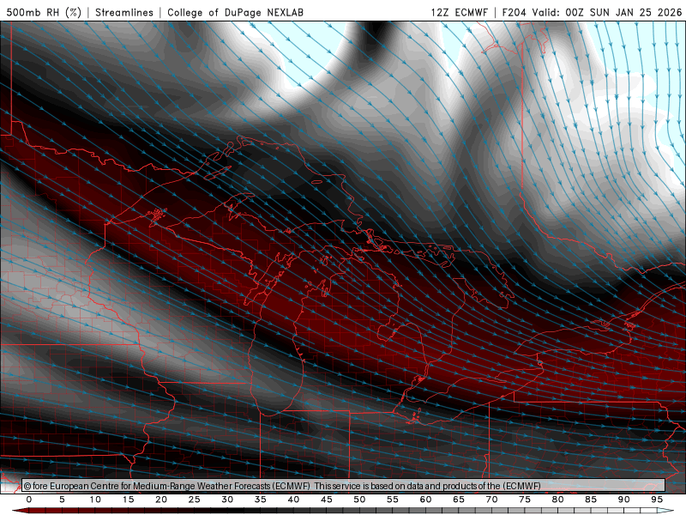This screenshot has height=515, width=686.
Task: Select the "12Z ECMWF" model run label
Action: (x=459, y=12)
